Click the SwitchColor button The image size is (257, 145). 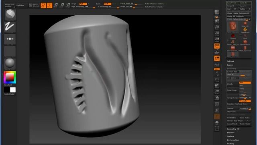pyautogui.click(x=10, y=94)
